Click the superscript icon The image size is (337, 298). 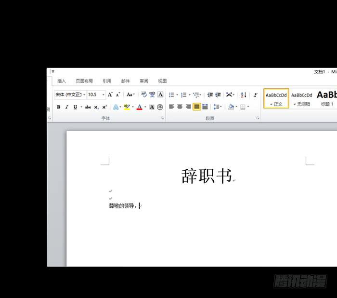coord(104,107)
